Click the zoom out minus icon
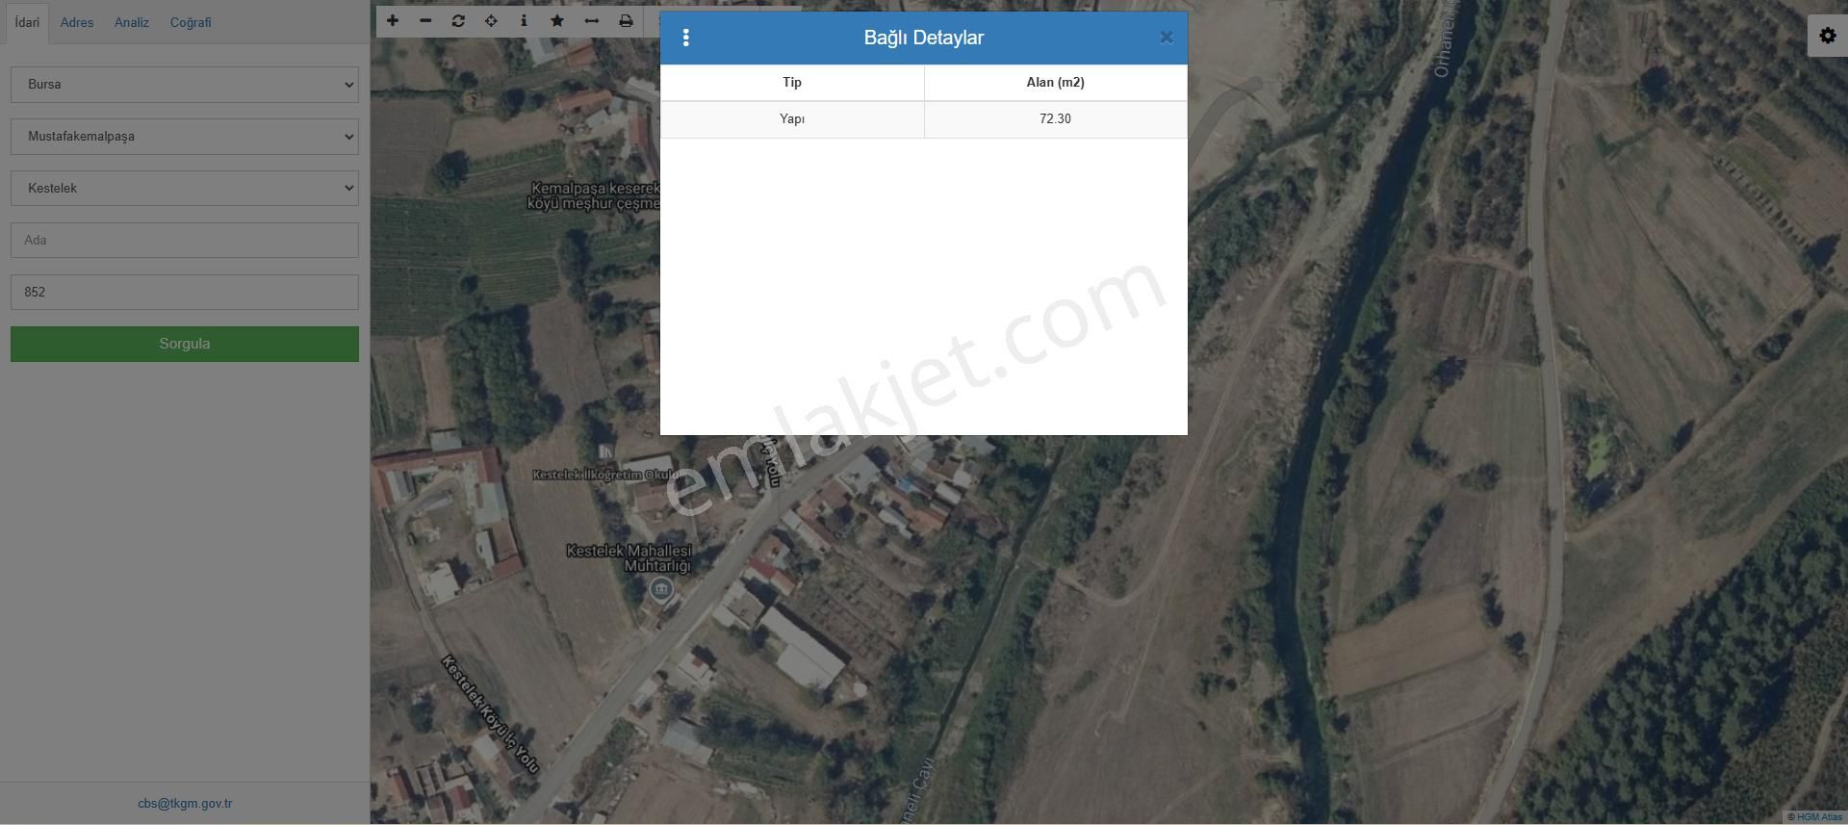This screenshot has width=1848, height=825. pos(425,20)
